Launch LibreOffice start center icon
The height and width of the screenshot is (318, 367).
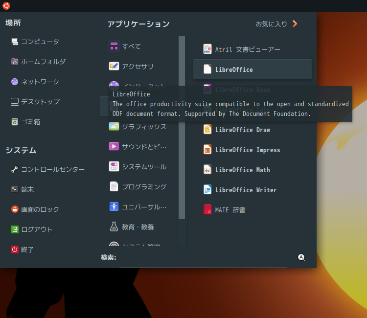point(207,69)
